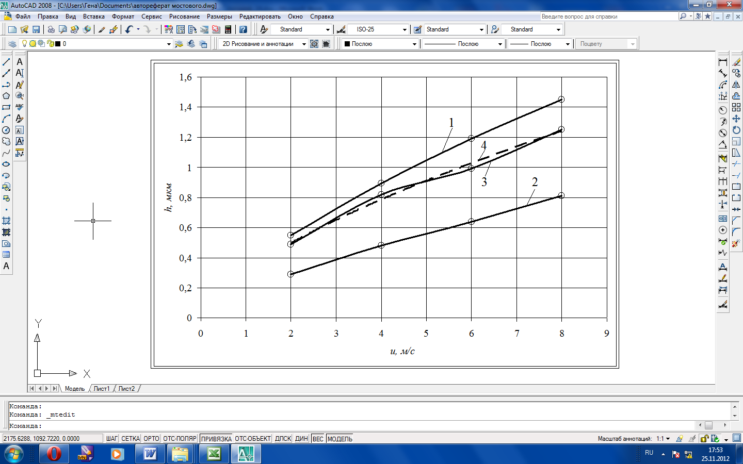Screen dimensions: 743x464
Task: Open the ISO-25 dimension style dropdown
Action: pos(405,30)
